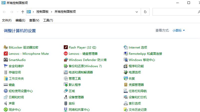Open the 工具(T) menu
Image resolution: width=200 pixels, height=112 pixels.
tap(48, 20)
